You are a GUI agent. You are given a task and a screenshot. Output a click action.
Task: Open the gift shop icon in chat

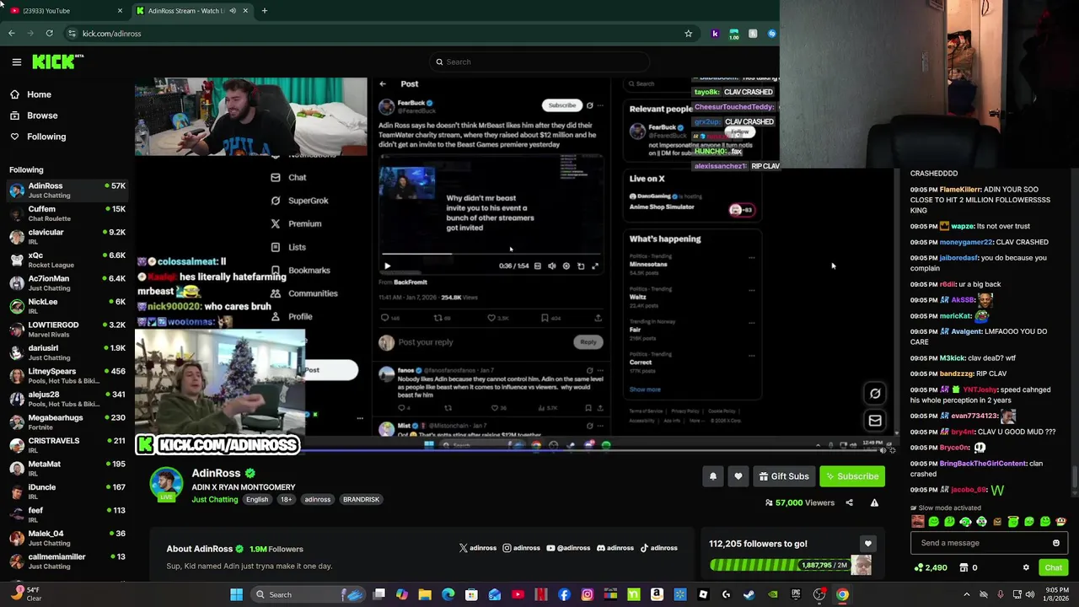969,567
